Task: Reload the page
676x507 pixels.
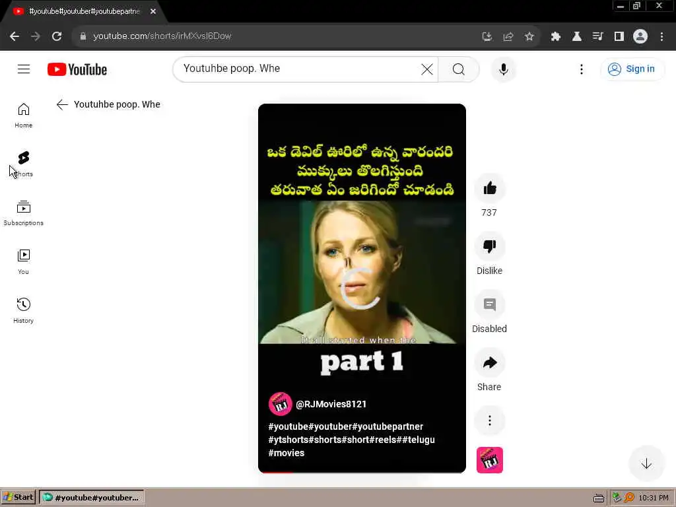Action: tap(57, 37)
